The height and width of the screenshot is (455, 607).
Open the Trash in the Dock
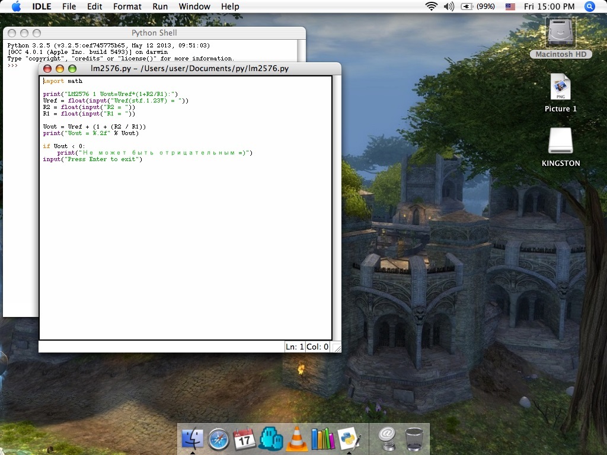coord(414,439)
